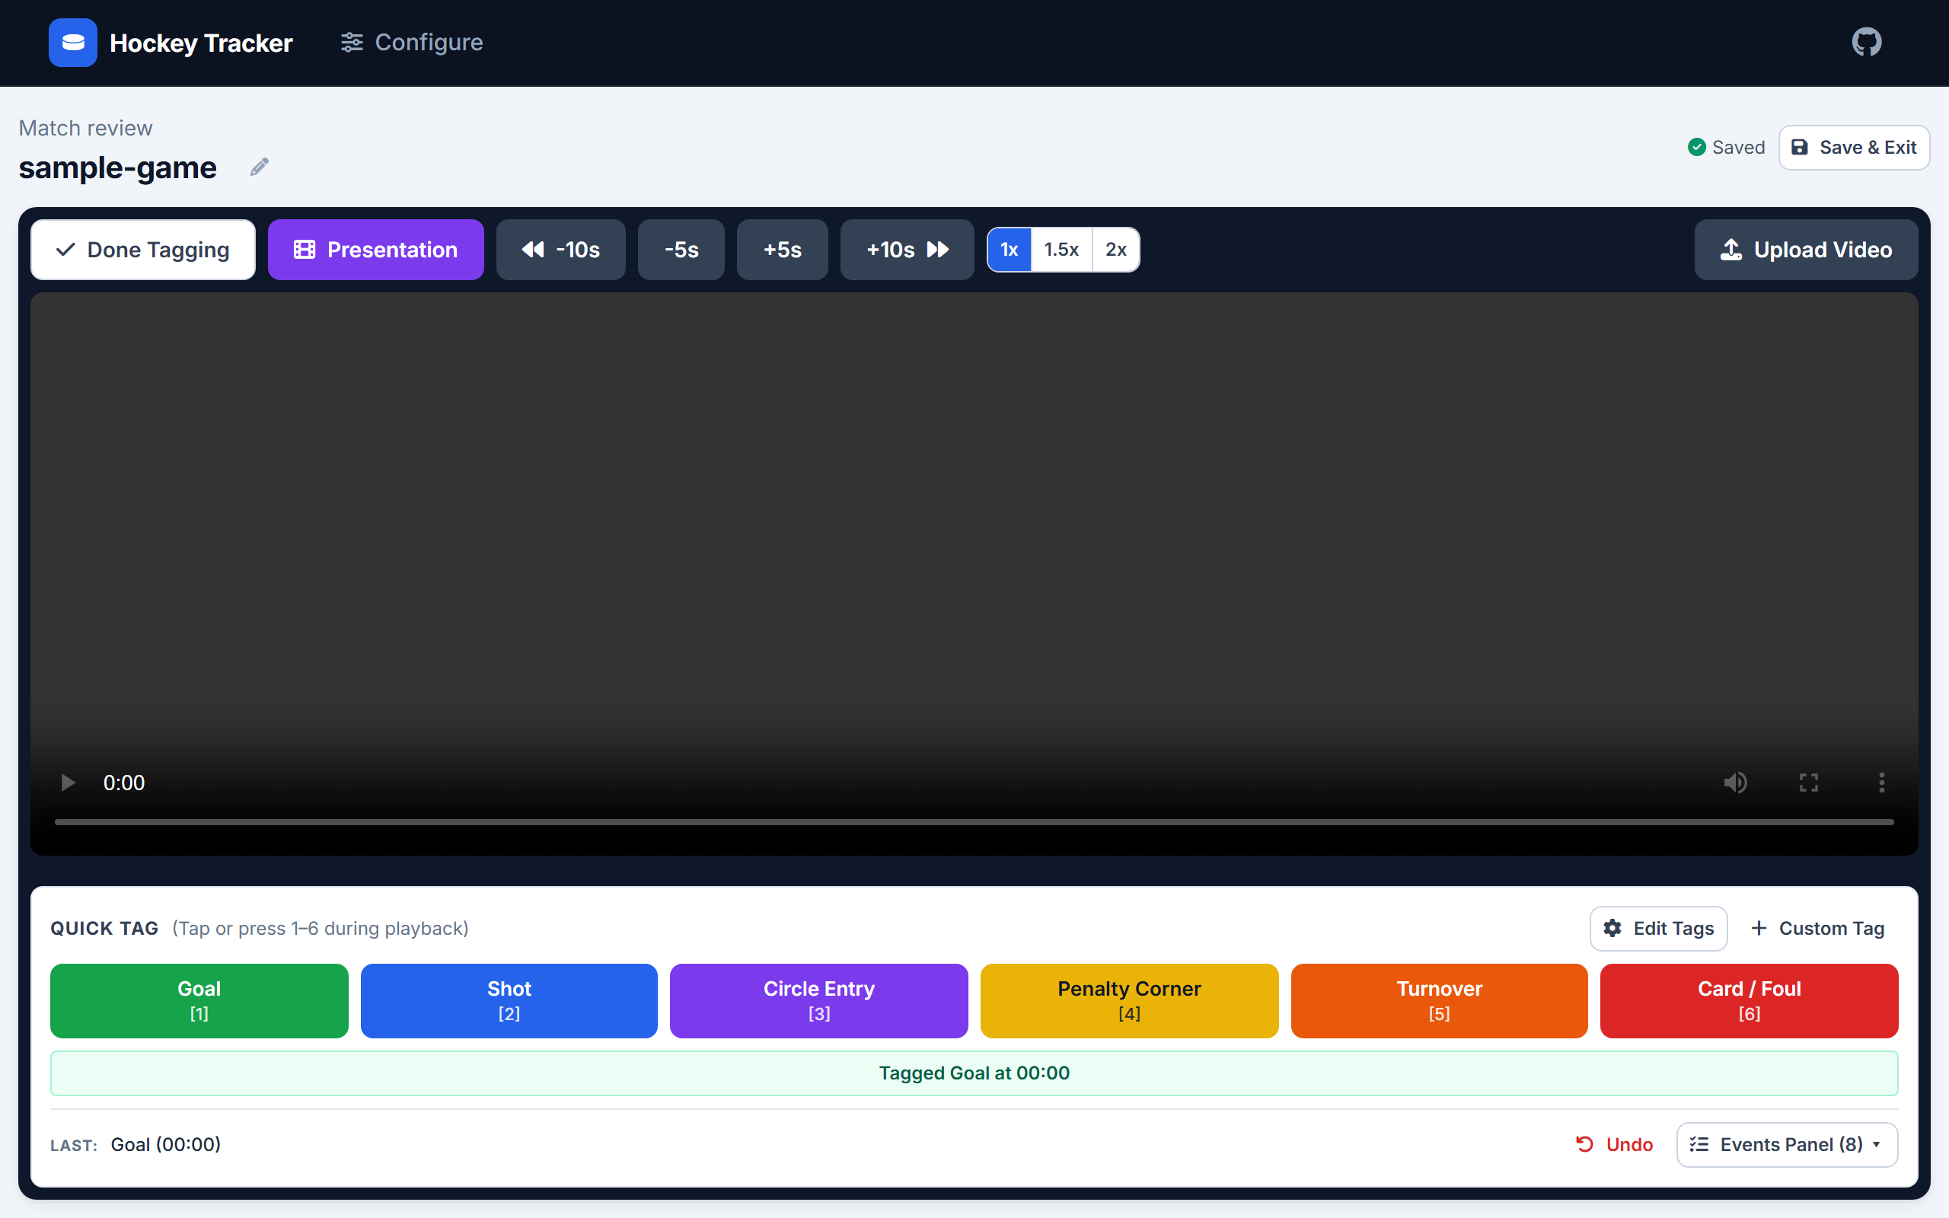Click Upload Video
This screenshot has width=1949, height=1218.
pyautogui.click(x=1806, y=250)
